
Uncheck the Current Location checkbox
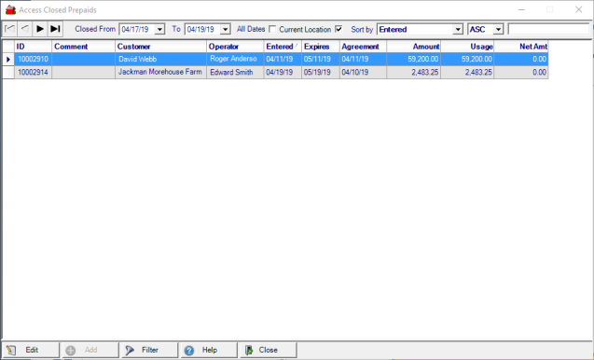tap(338, 29)
